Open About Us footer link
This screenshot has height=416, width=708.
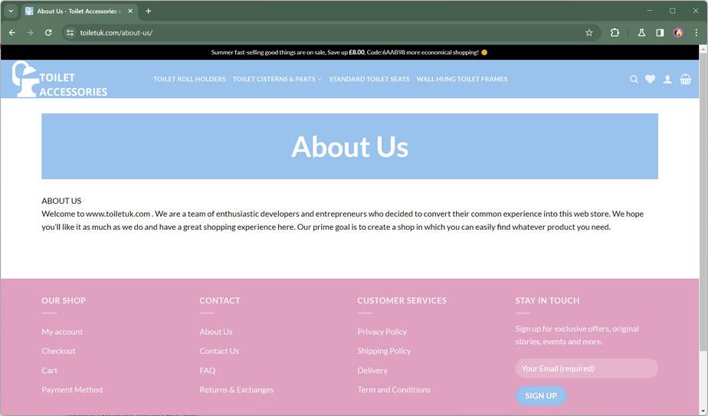click(x=216, y=332)
